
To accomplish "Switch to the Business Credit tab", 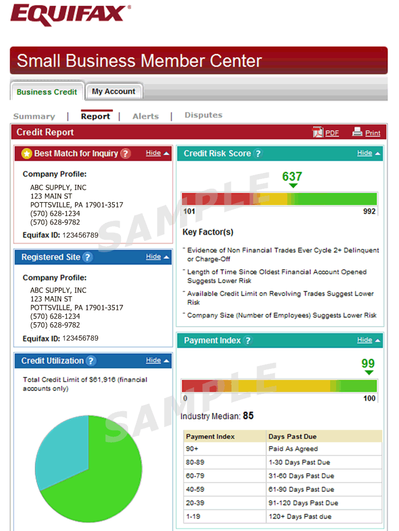I will coord(47,92).
